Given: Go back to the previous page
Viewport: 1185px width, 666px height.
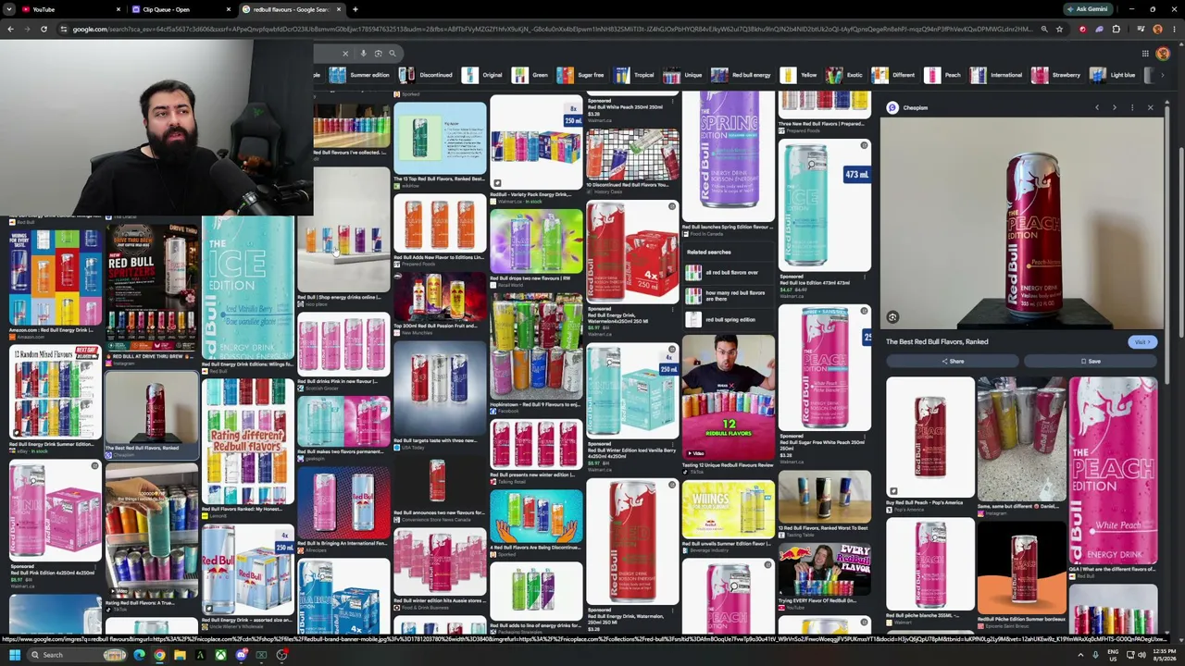Looking at the screenshot, I should coord(10,29).
